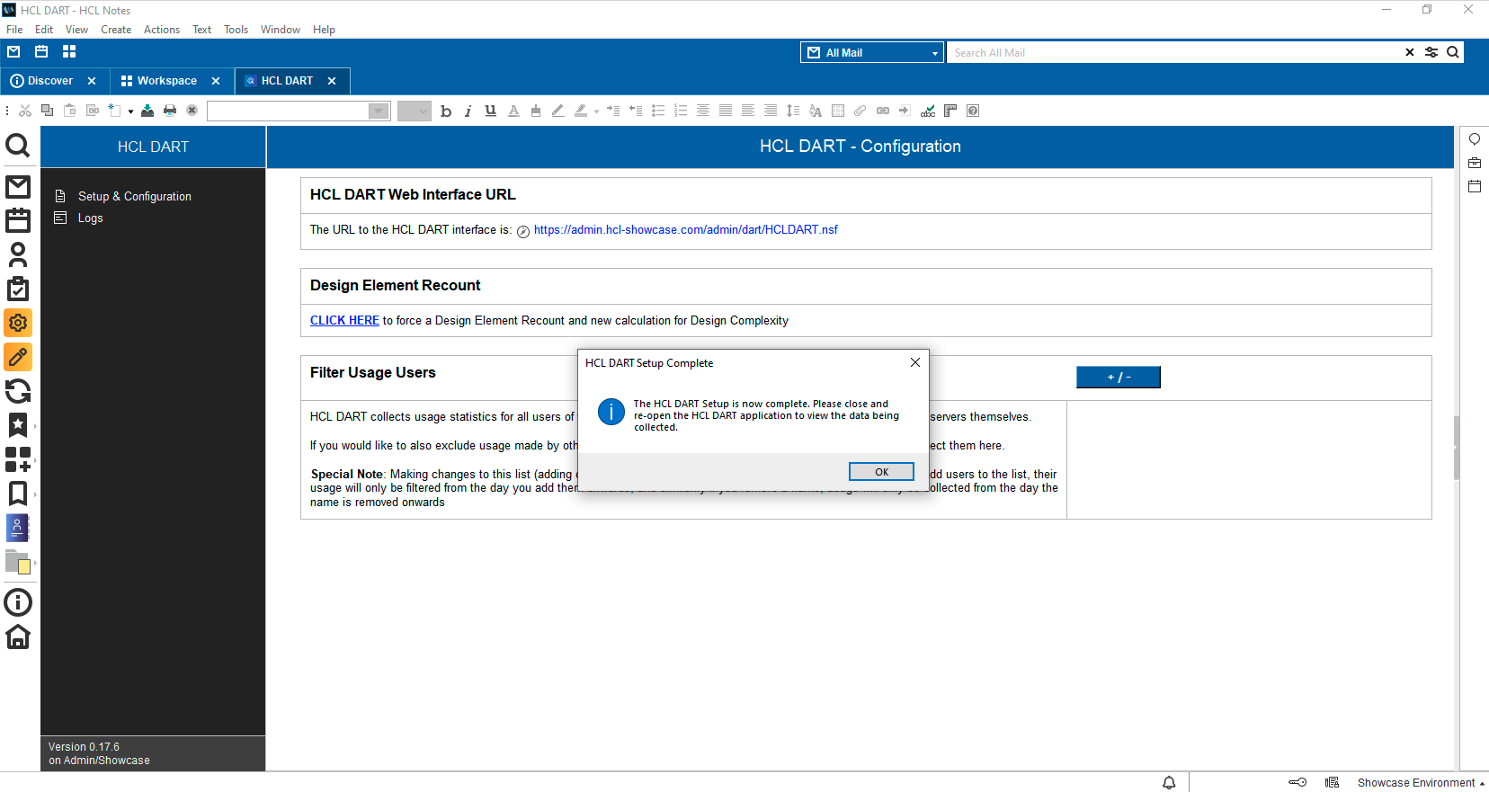This screenshot has width=1489, height=792.
Task: Click the bullet list toolbar icon
Action: point(658,111)
